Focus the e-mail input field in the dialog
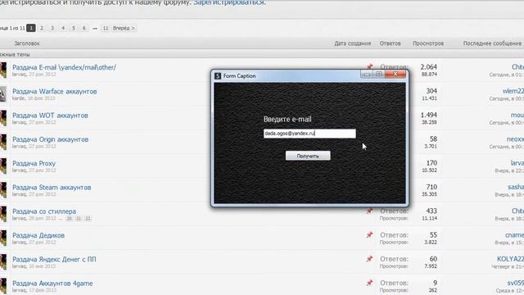This screenshot has height=295, width=524. point(309,134)
